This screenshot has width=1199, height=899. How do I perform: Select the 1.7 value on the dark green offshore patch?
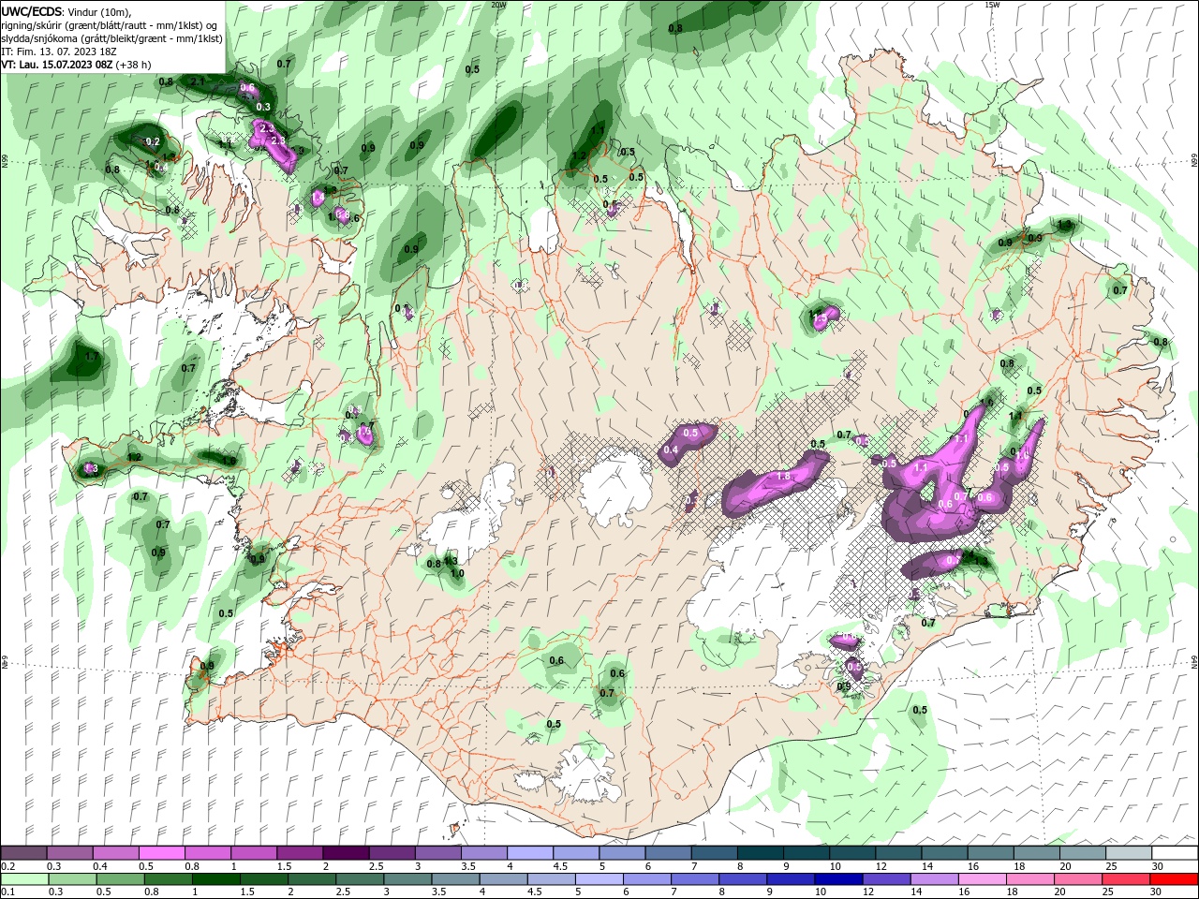(x=91, y=357)
